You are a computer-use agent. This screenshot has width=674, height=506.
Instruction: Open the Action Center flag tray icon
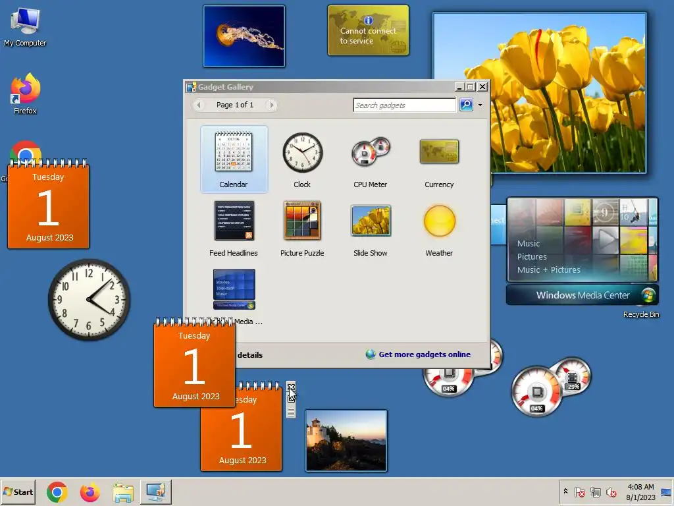(579, 492)
